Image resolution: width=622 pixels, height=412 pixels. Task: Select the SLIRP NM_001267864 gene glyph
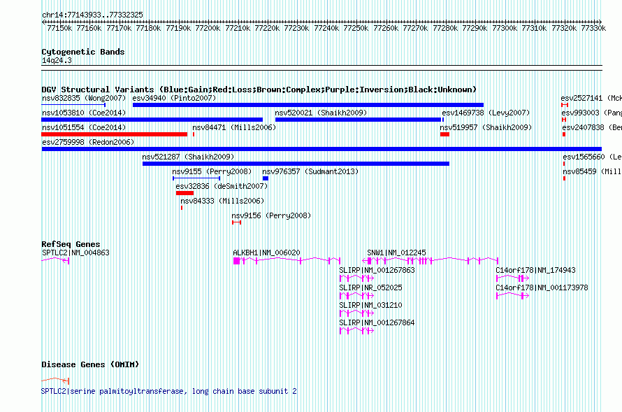tap(356, 330)
